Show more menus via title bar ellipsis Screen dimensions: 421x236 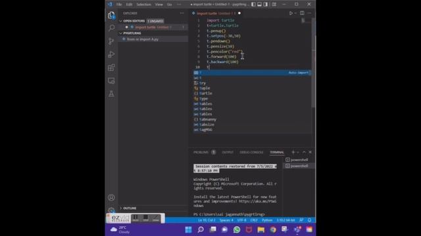[x=179, y=5]
